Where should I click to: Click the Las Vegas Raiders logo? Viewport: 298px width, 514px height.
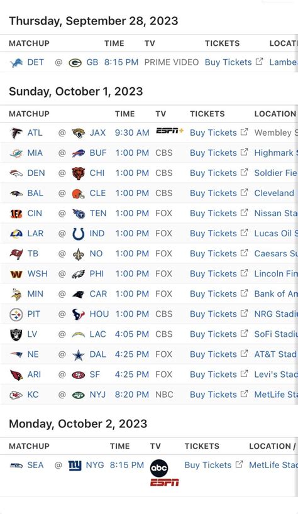pos(16,334)
